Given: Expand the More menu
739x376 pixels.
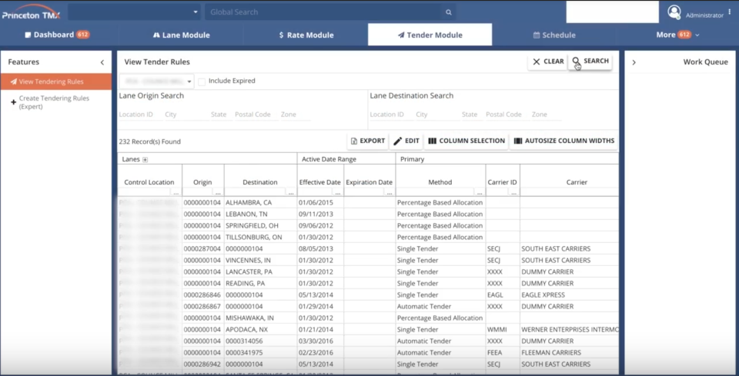Looking at the screenshot, I should point(677,35).
